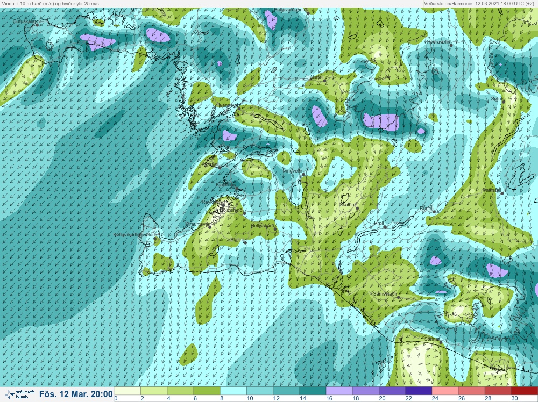
Task: Click the 'Gufuskálar' label text
Action: click(x=24, y=21)
